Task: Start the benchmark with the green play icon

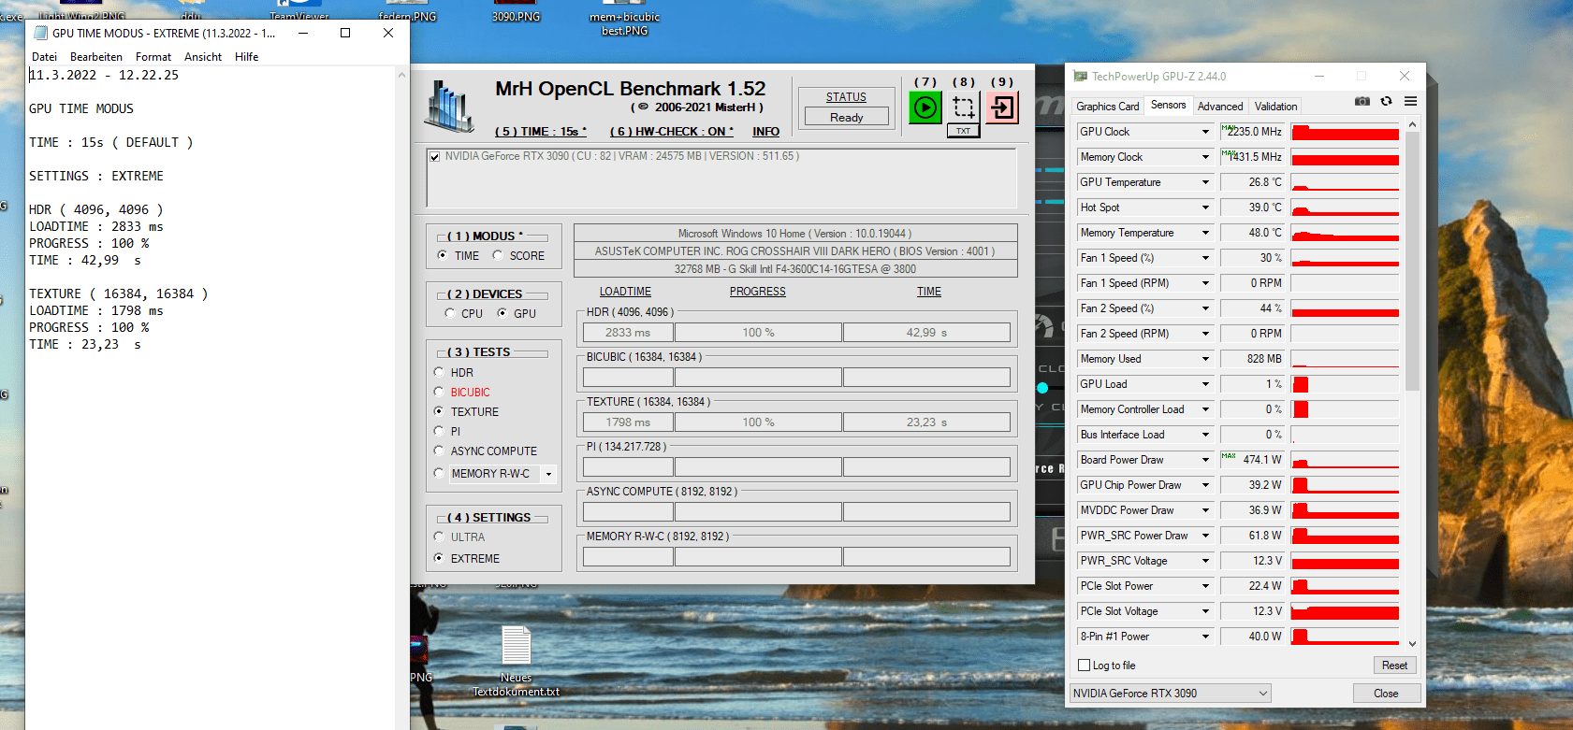Action: 925,107
